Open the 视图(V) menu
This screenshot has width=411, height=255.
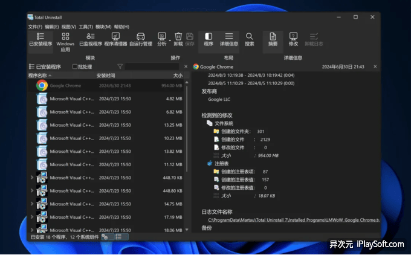69,27
